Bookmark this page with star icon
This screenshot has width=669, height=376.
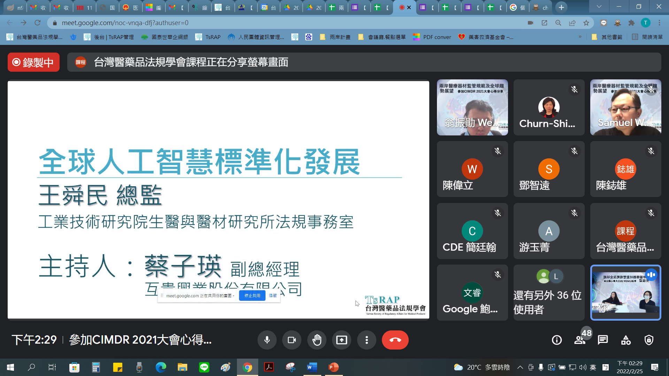[x=586, y=23]
